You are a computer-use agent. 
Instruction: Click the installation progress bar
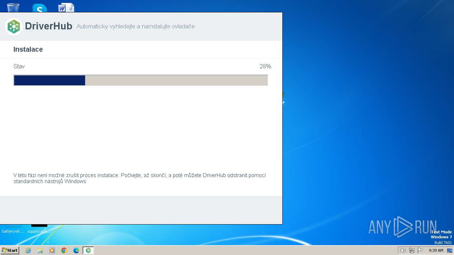click(140, 80)
